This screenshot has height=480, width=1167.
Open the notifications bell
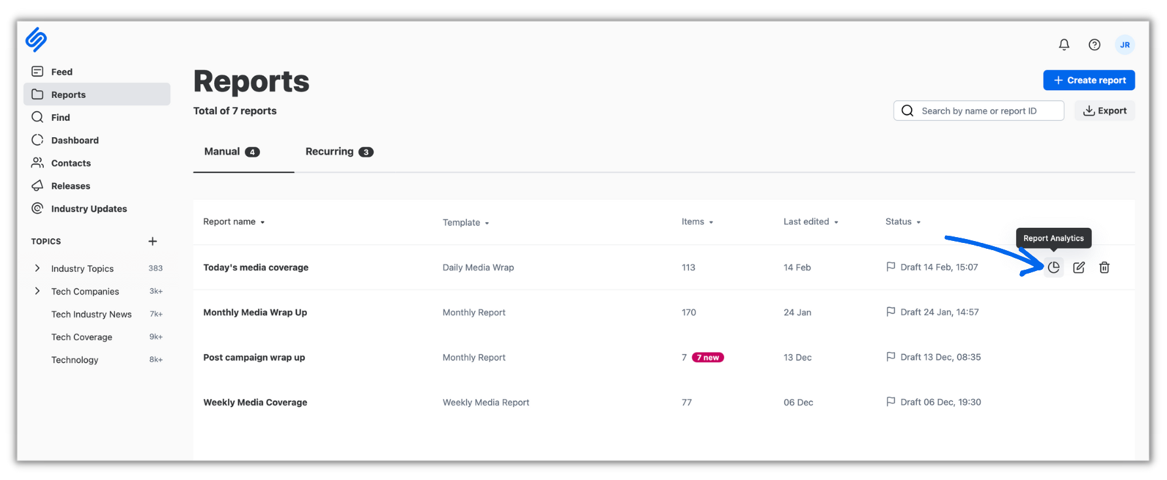point(1064,44)
